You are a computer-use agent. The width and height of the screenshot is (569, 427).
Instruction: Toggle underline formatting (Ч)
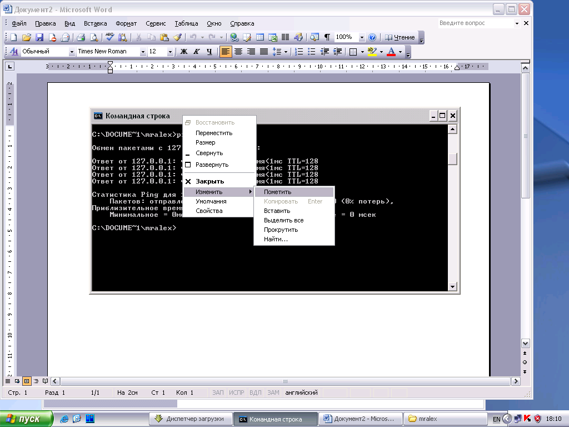[209, 52]
